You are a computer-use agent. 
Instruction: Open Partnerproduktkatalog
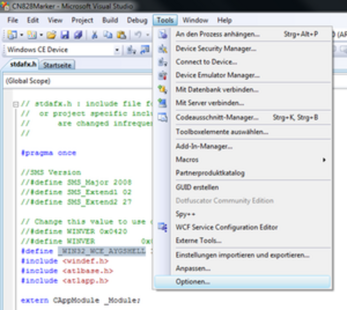pos(243,173)
